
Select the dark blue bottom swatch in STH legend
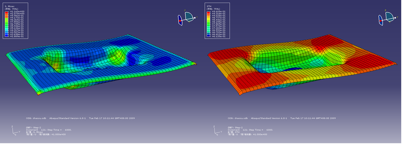[x=208, y=36]
